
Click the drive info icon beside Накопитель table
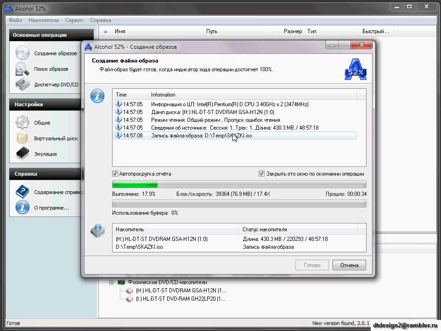(x=97, y=231)
